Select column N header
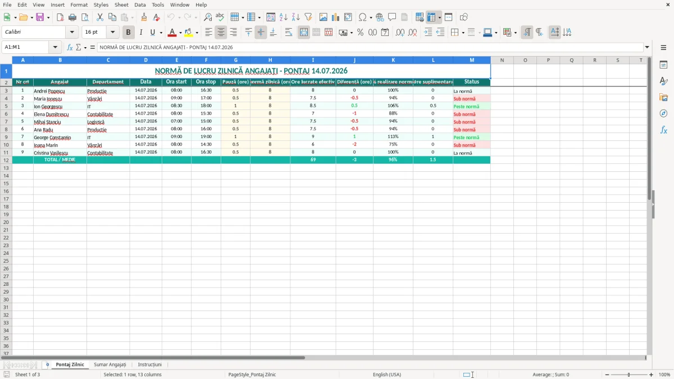This screenshot has height=379, width=674. (x=502, y=60)
